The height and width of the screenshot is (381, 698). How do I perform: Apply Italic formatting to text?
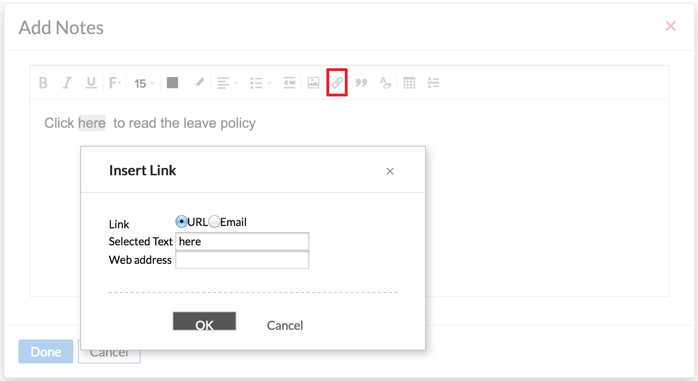(x=67, y=83)
